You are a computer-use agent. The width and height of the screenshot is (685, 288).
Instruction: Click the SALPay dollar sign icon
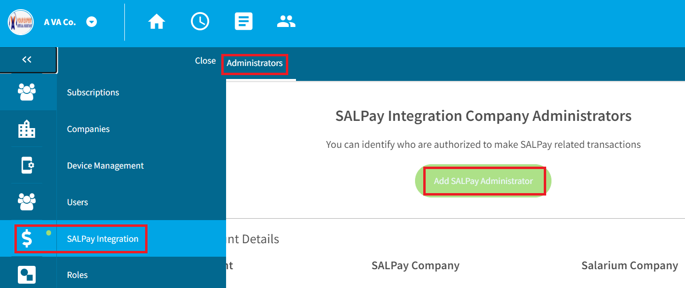(27, 238)
